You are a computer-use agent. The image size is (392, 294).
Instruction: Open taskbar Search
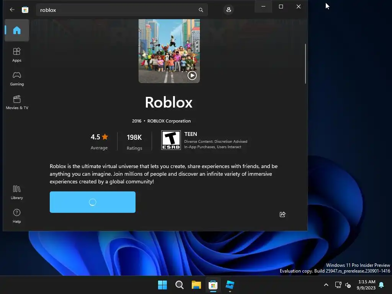[x=180, y=285]
